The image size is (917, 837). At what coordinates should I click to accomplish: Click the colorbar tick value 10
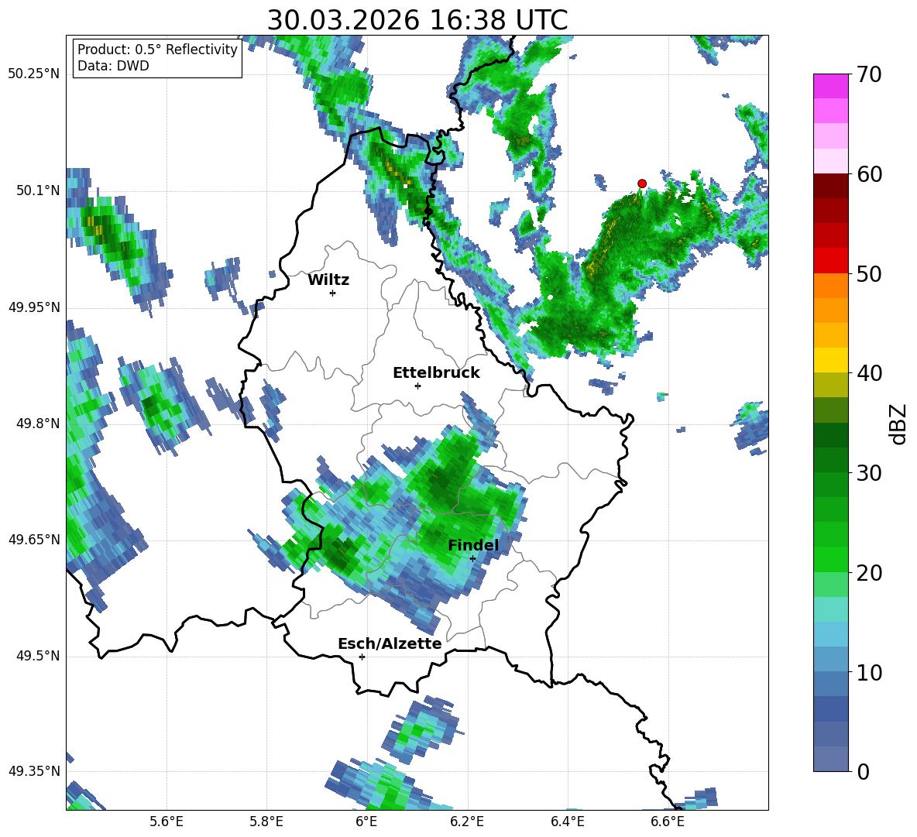click(x=869, y=673)
